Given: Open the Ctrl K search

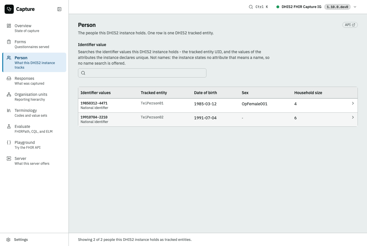Looking at the screenshot, I should click(258, 7).
